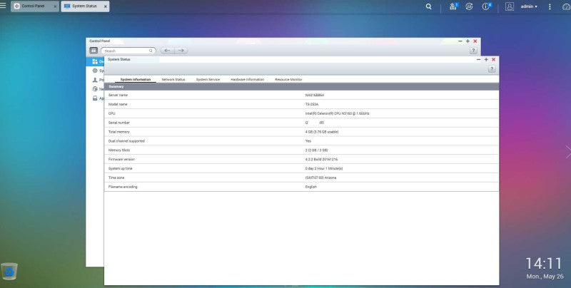Screen dimensions: 571x288
Task: Click the Firmware version row label
Action: coord(121,159)
